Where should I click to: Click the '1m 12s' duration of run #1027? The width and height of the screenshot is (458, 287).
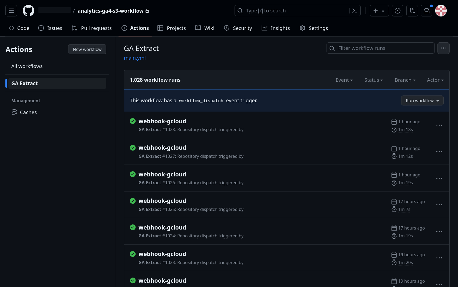click(406, 156)
